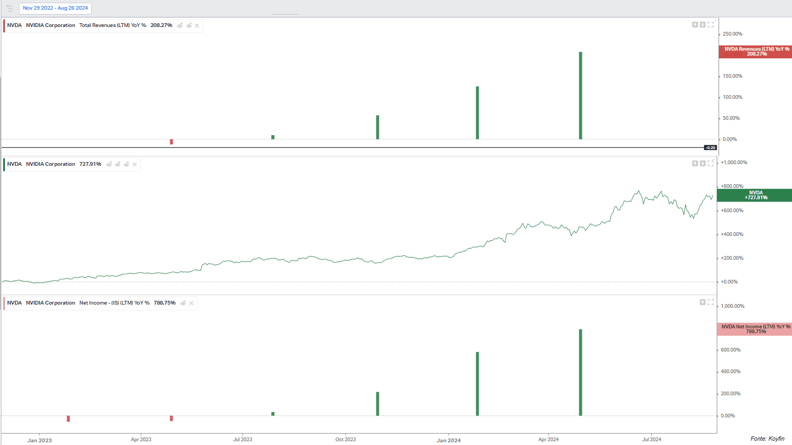Screen dimensions: 792x445
Task: Click the tallest green net income bar near 788%
Action: pyautogui.click(x=581, y=373)
